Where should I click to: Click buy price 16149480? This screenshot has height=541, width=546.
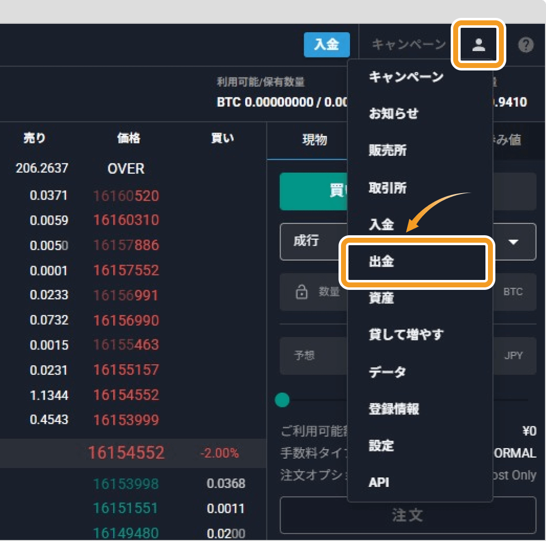click(x=126, y=534)
